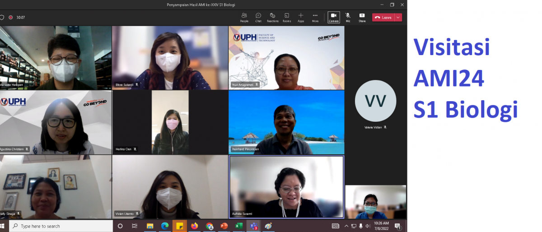Unmute the Mic

point(348,17)
